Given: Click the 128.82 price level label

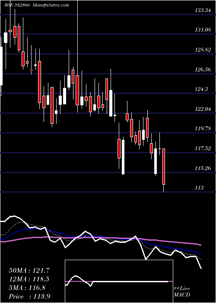Looking at the screenshot, I should [203, 50].
